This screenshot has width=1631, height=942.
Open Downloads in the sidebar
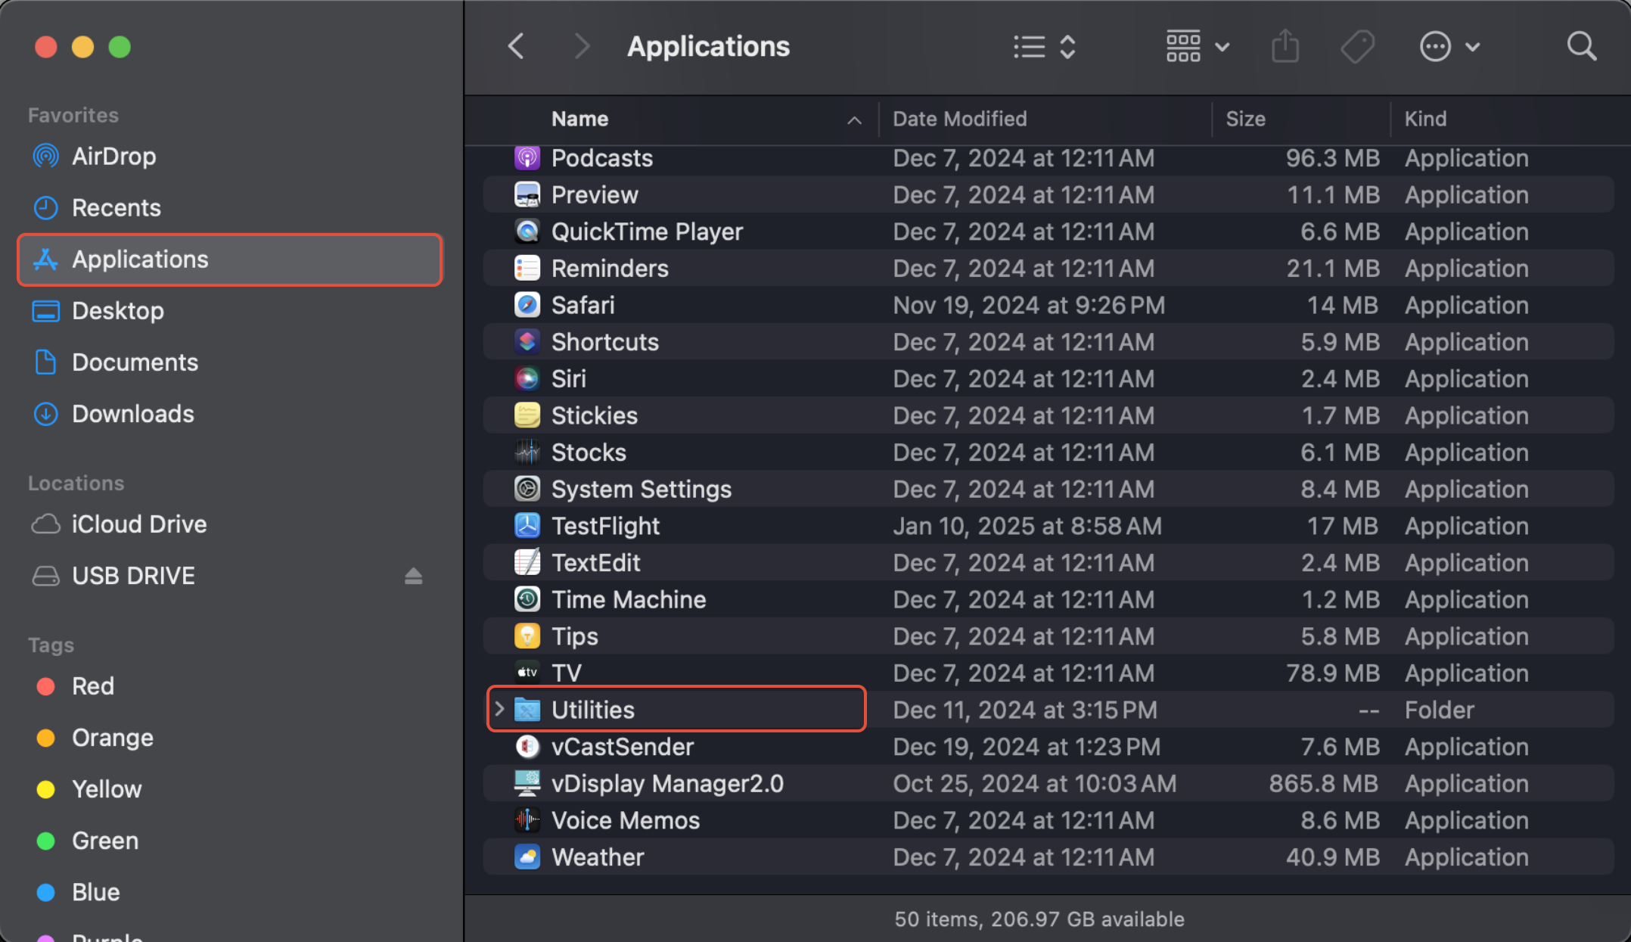tap(132, 414)
